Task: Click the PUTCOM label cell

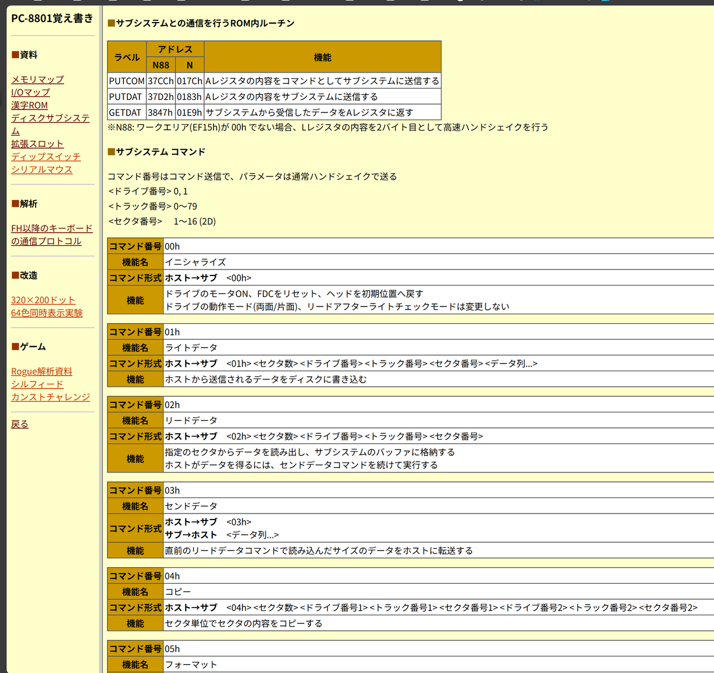Action: [x=127, y=81]
